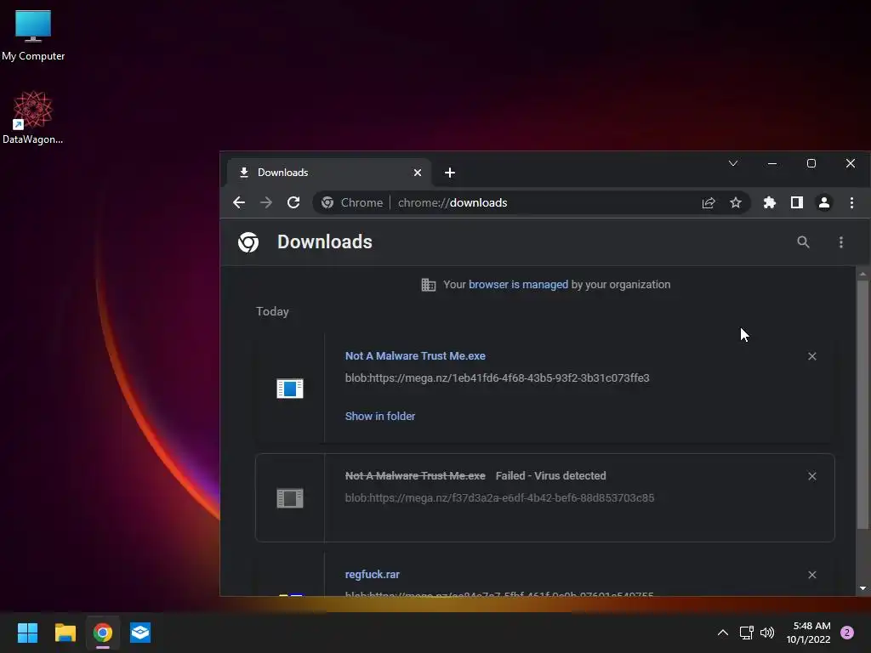Viewport: 871px width, 653px height.
Task: Open network status tray icon
Action: (746, 633)
